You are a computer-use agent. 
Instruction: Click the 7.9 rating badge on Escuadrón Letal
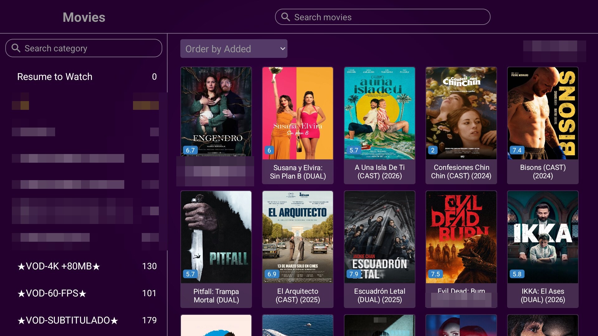coord(354,274)
